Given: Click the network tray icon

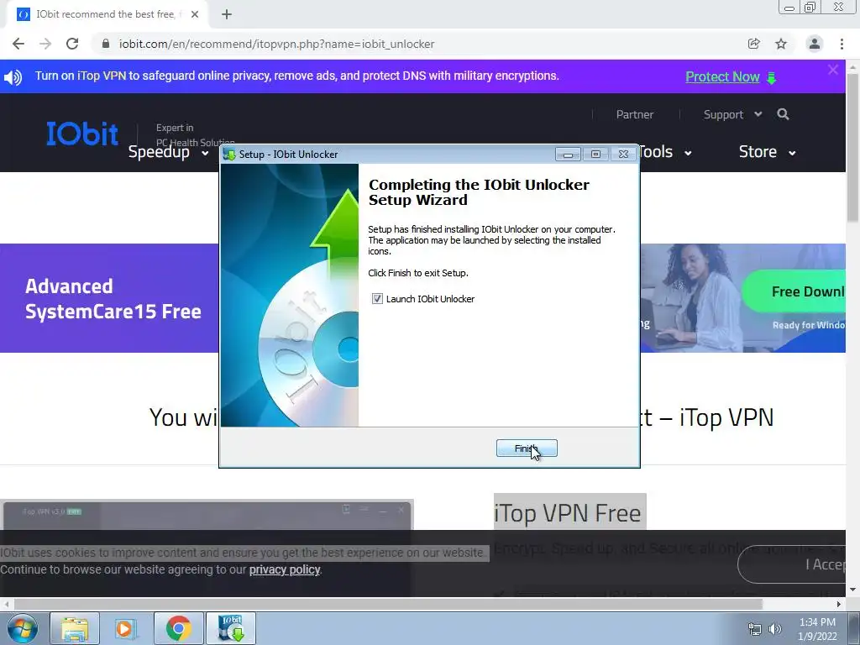Looking at the screenshot, I should coord(755,629).
